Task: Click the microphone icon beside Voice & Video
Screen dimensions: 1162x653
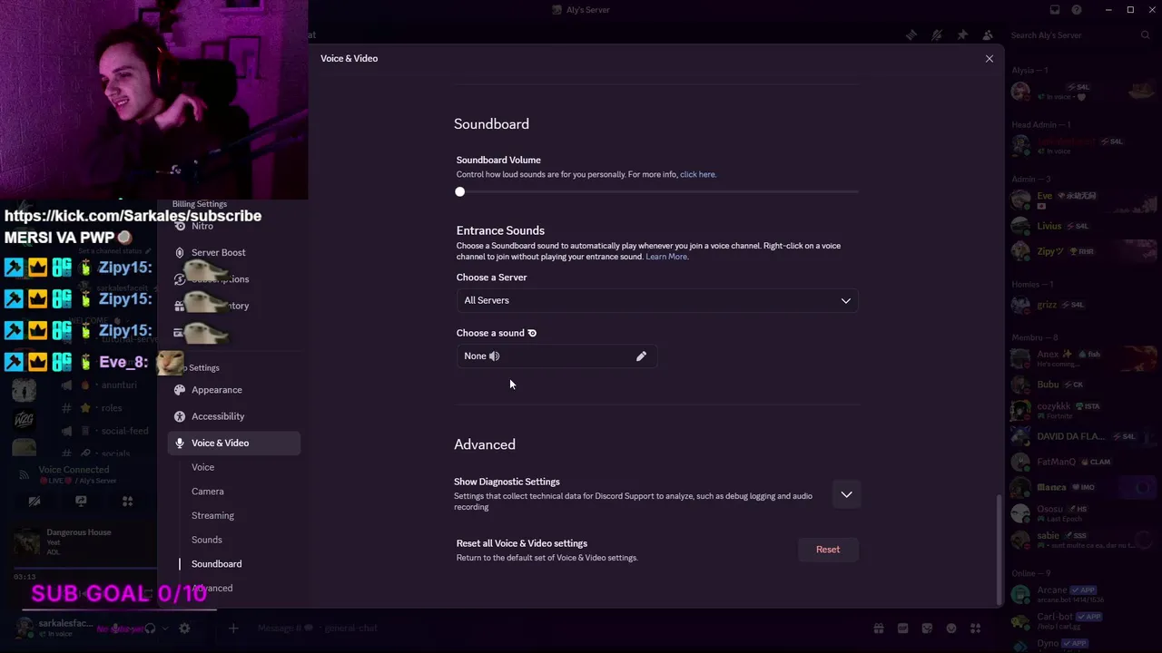Action: [x=180, y=443]
